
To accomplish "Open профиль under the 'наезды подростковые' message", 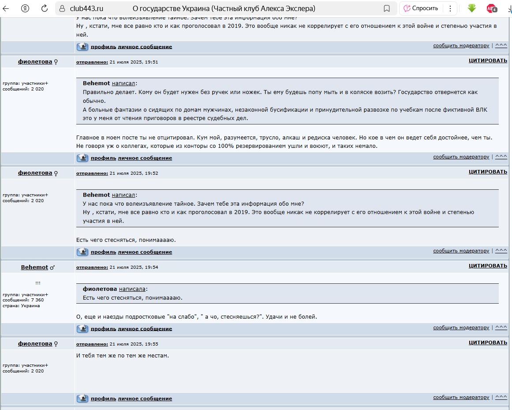I will pos(104,329).
